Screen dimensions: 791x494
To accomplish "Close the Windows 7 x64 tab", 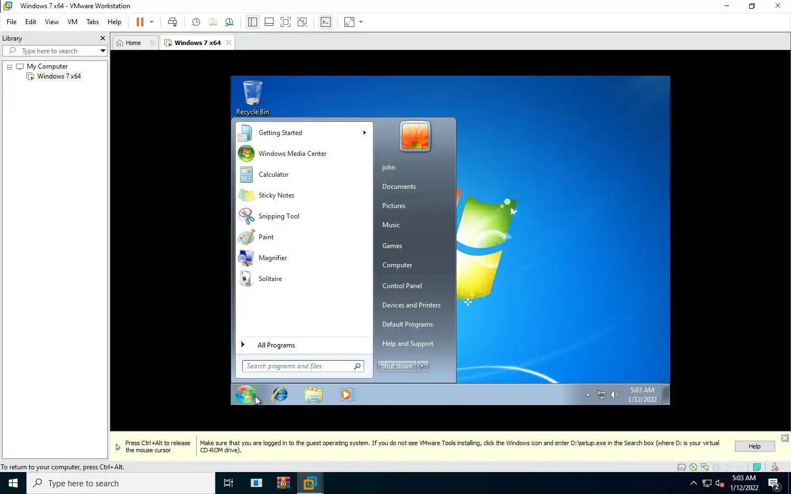I will [229, 43].
